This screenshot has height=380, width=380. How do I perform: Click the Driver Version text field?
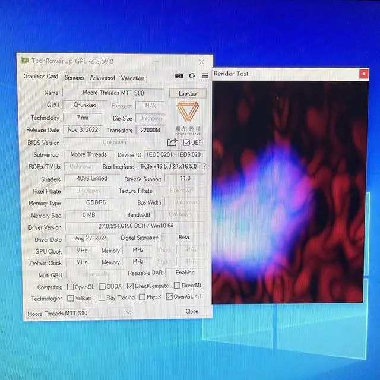pyautogui.click(x=135, y=226)
